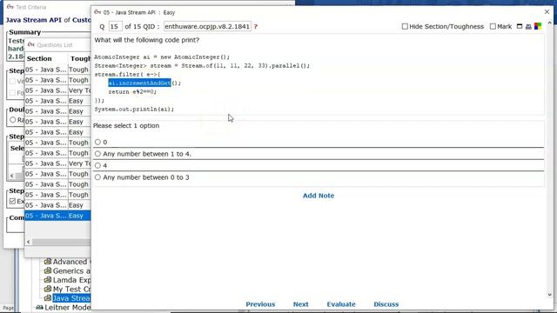
Task: Click the folder icon of highlighted Java Stream item
Action: tap(48, 298)
